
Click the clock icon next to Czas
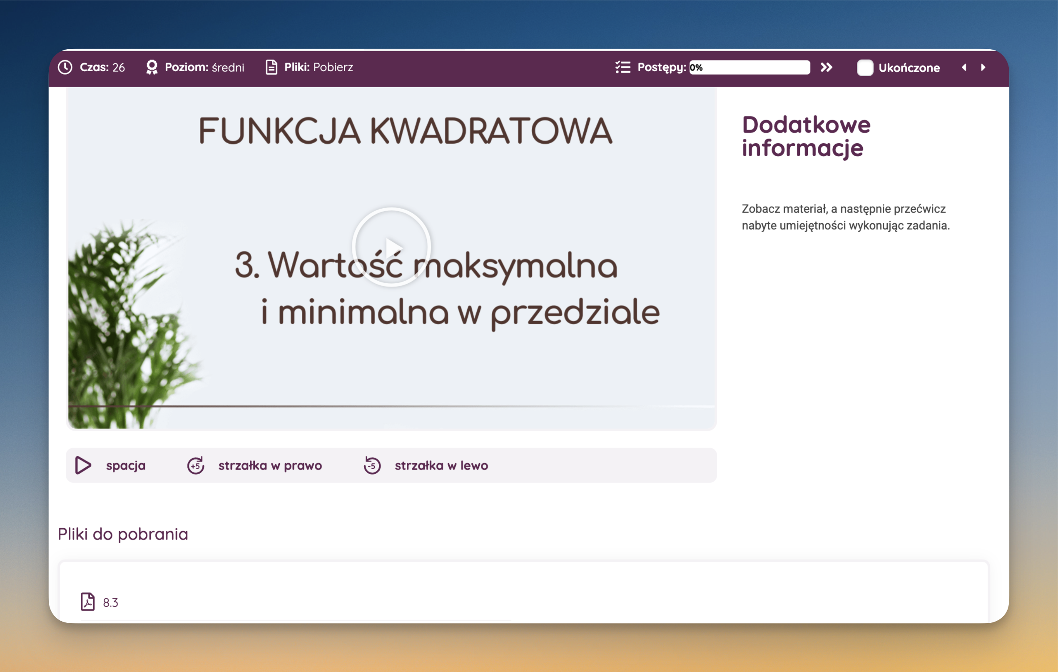65,67
